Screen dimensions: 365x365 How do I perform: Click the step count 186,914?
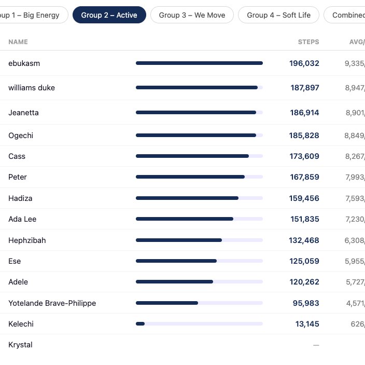pos(304,113)
